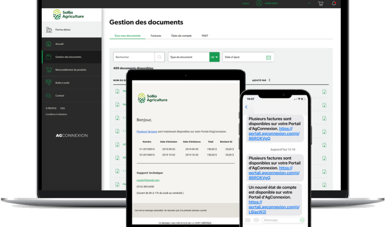
Task: Expand the FERME DÉMO account dropdown arrow
Action: click(x=309, y=3)
